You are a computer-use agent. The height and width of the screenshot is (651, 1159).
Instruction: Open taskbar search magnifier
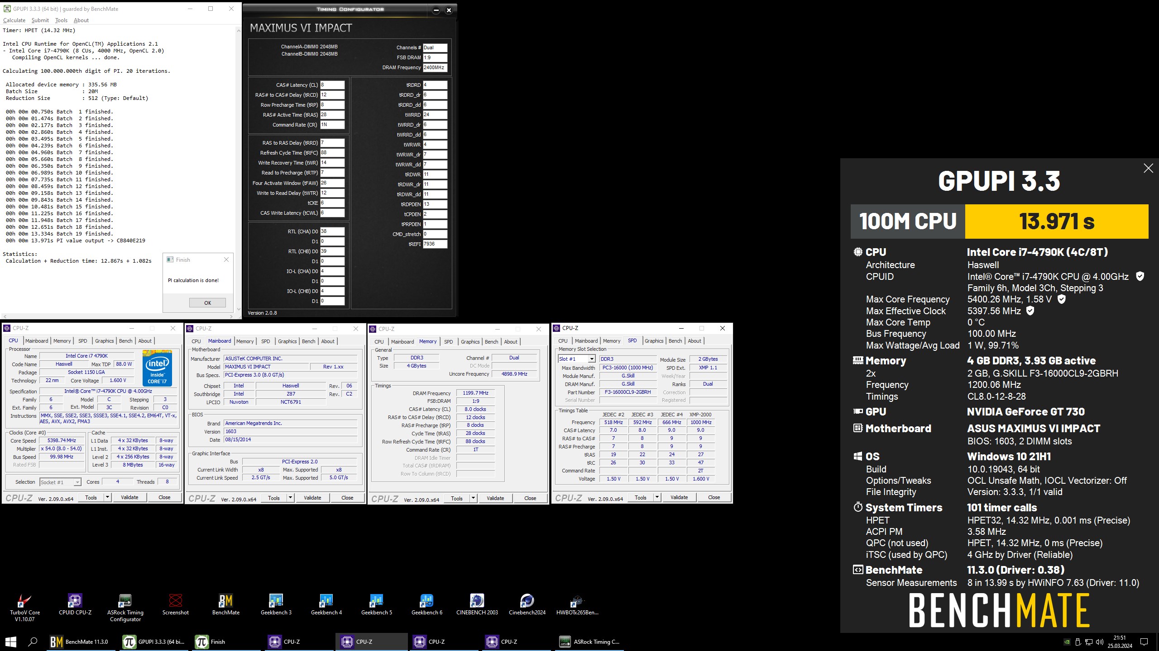tap(33, 642)
